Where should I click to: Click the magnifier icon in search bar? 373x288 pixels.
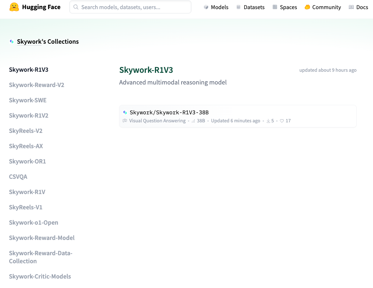[x=76, y=7]
